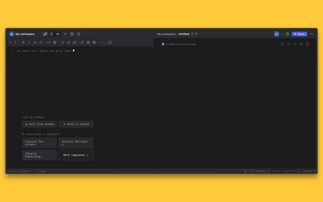
Task: Insert a heading
Action: pyautogui.click(x=41, y=42)
